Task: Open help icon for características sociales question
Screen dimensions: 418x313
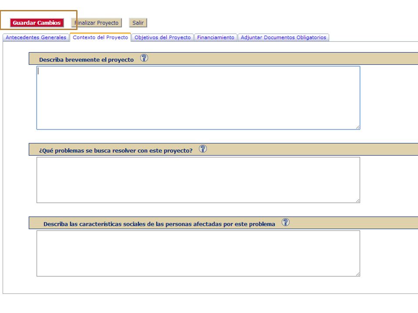Action: (x=286, y=222)
